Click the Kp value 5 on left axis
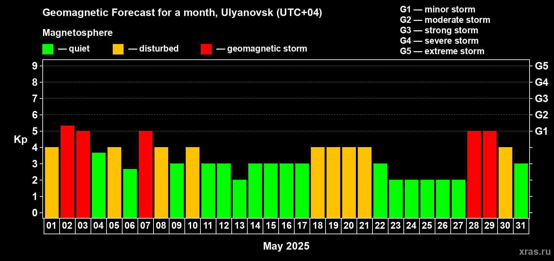This screenshot has width=554, height=261. [35, 131]
